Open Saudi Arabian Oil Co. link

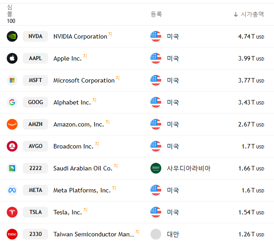[83, 169]
